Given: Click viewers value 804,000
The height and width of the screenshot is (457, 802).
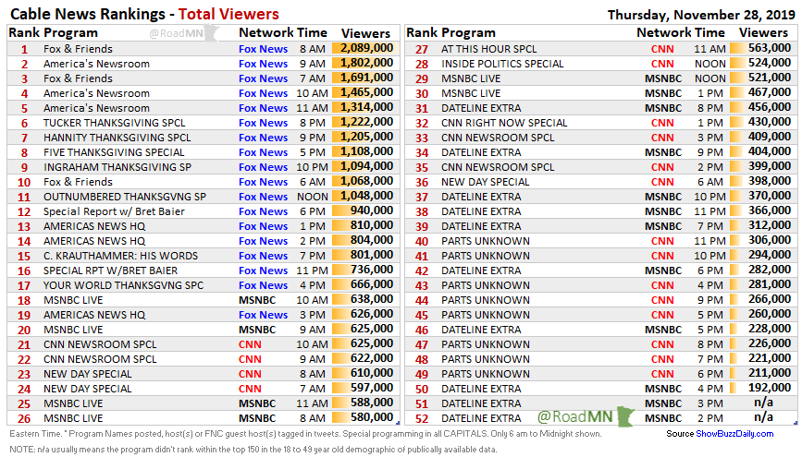Looking at the screenshot, I should point(372,240).
